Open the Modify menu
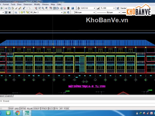 click(x=37, y=4)
